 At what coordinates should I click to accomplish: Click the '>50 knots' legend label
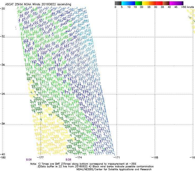point(187,7)
